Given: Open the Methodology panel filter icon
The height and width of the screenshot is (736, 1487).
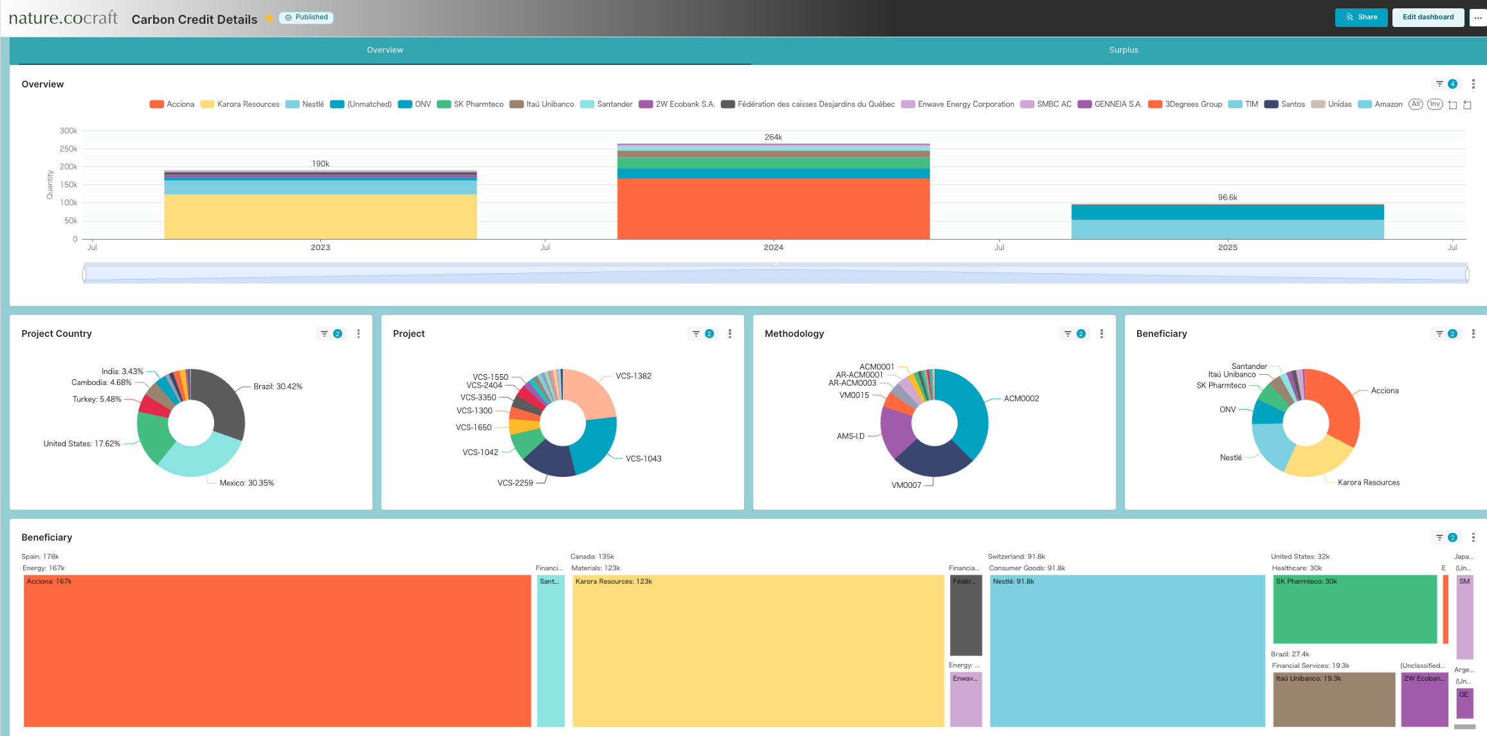Looking at the screenshot, I should 1068,334.
